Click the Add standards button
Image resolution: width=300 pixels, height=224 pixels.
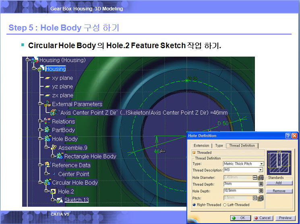[x=279, y=183]
